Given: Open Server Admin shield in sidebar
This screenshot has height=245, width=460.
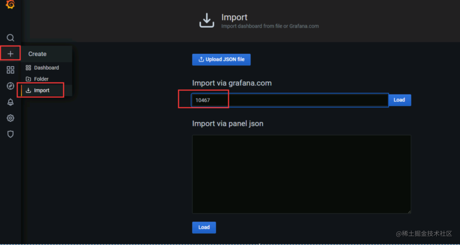Looking at the screenshot, I should point(10,134).
